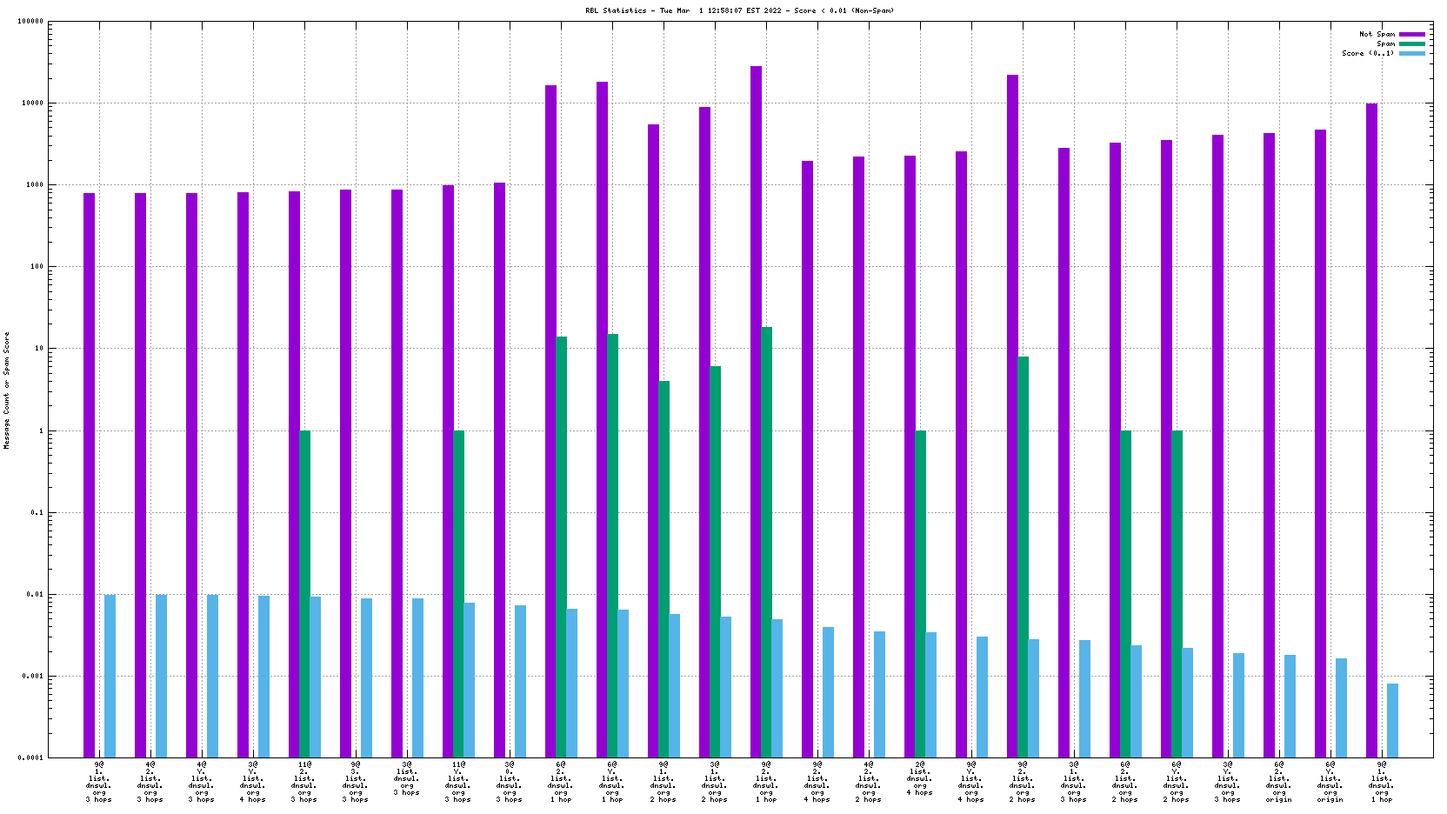Click the green Spam legend swatch
Screen dimensions: 1447x814
point(1412,44)
